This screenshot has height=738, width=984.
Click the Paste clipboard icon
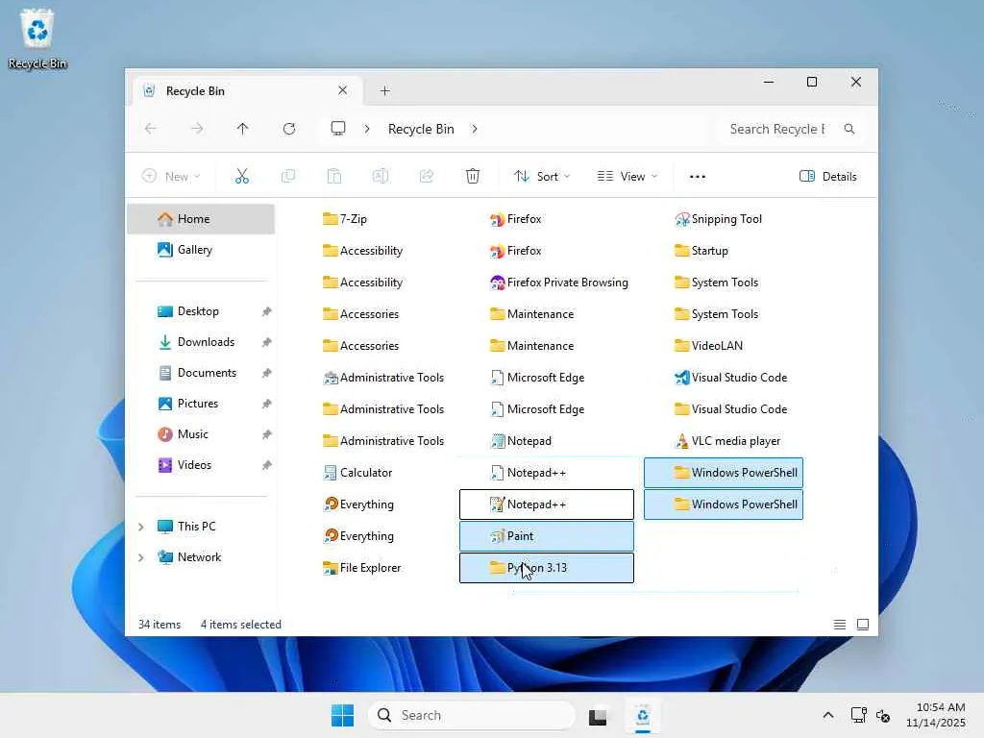tap(334, 177)
